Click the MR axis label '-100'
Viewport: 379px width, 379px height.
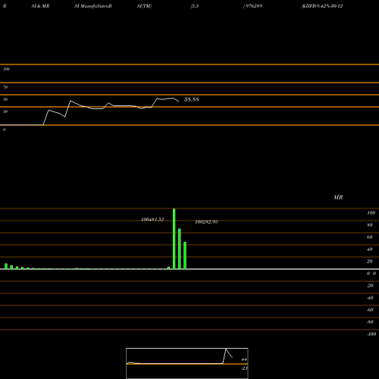click(371, 334)
